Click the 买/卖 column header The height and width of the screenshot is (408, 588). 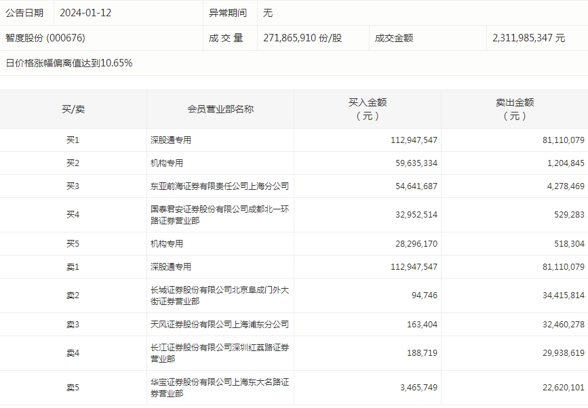(x=73, y=109)
